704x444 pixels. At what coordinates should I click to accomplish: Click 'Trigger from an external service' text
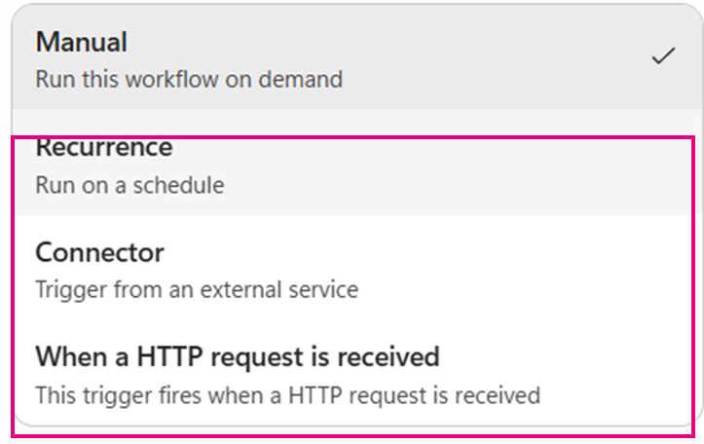[197, 289]
